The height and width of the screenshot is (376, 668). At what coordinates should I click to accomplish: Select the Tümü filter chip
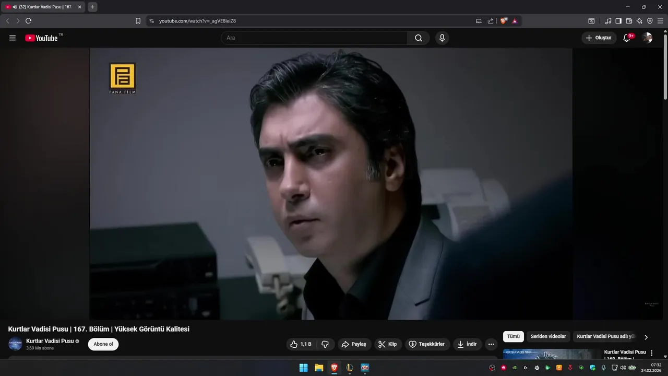pyautogui.click(x=514, y=337)
